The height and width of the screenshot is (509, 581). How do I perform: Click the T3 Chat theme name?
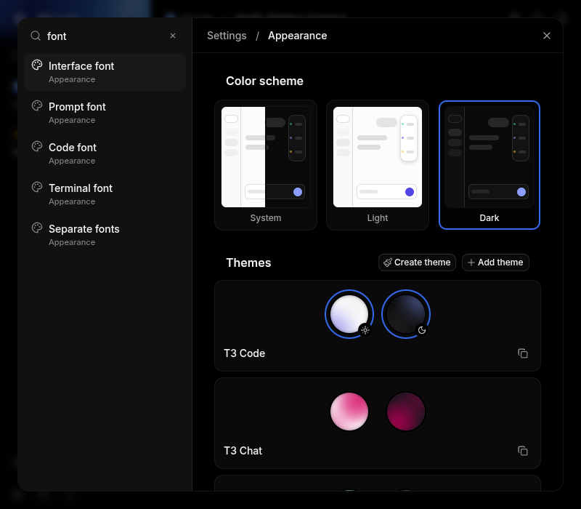point(243,451)
